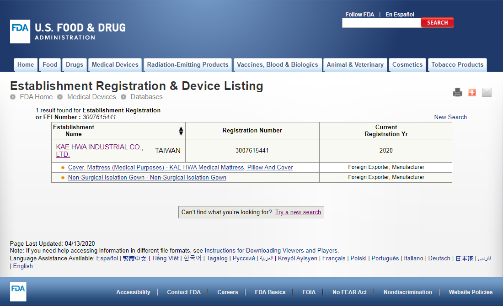Open Vaccines, Blood & Biologics tab

tap(278, 65)
